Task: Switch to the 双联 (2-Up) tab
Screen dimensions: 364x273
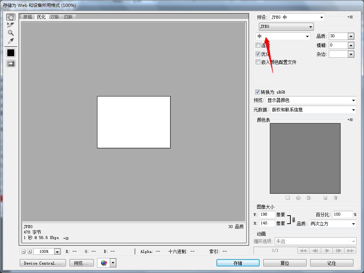Action: (55, 17)
